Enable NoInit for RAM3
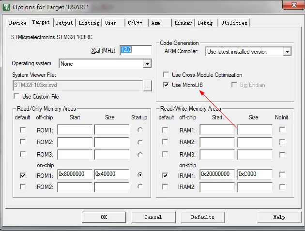 pyautogui.click(x=282, y=155)
